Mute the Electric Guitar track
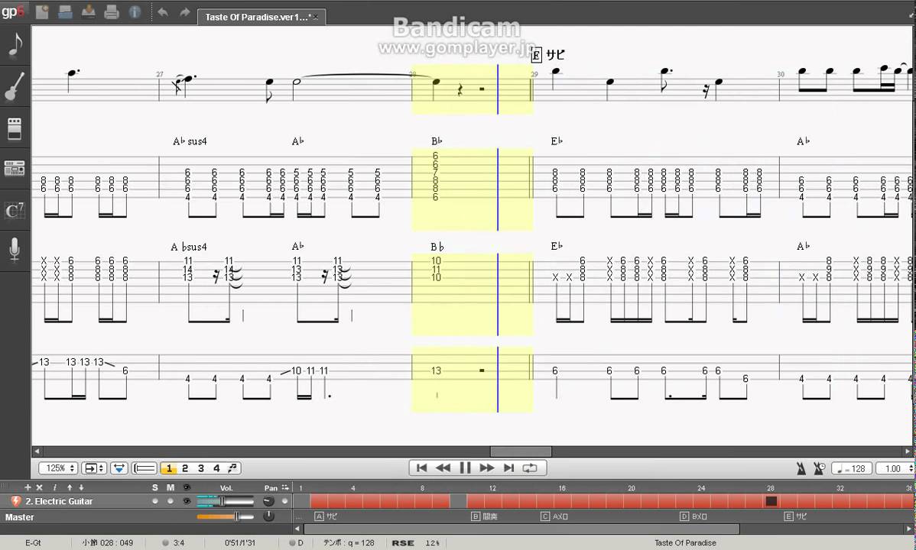The image size is (916, 550). coord(170,501)
